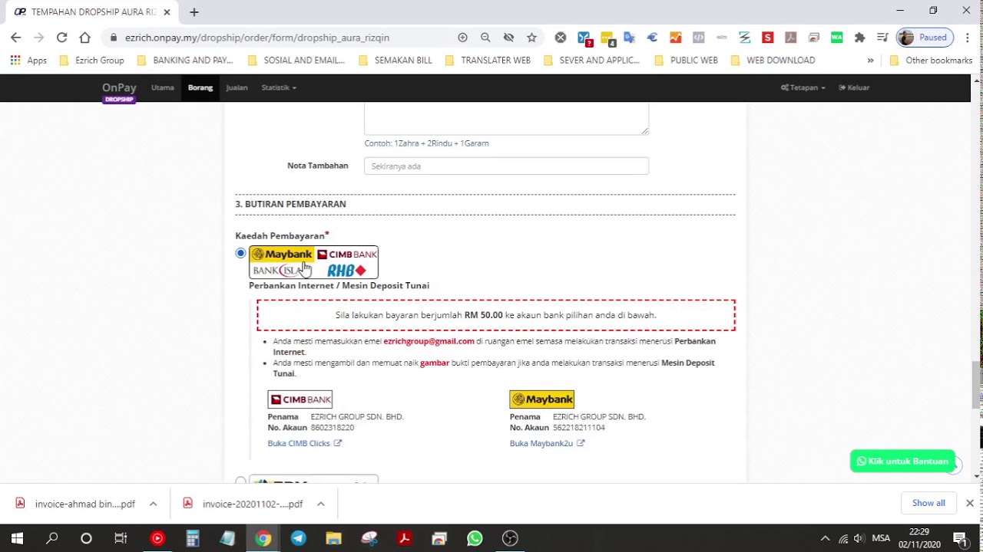Show more bookmarks with the double-chevron
The width and height of the screenshot is (983, 552).
[x=870, y=60]
